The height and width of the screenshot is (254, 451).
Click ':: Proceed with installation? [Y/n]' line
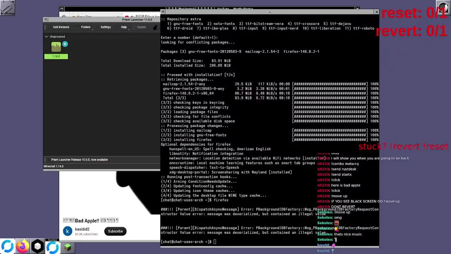pos(198,75)
